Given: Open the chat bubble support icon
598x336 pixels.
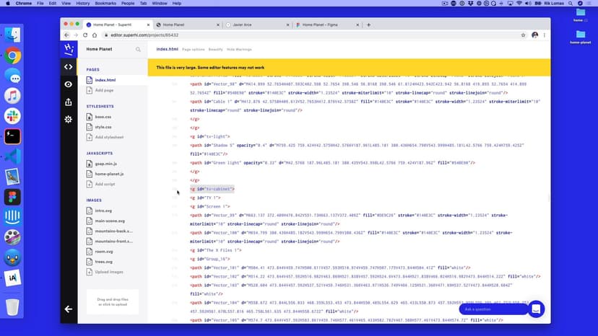Looking at the screenshot, I should pyautogui.click(x=536, y=309).
